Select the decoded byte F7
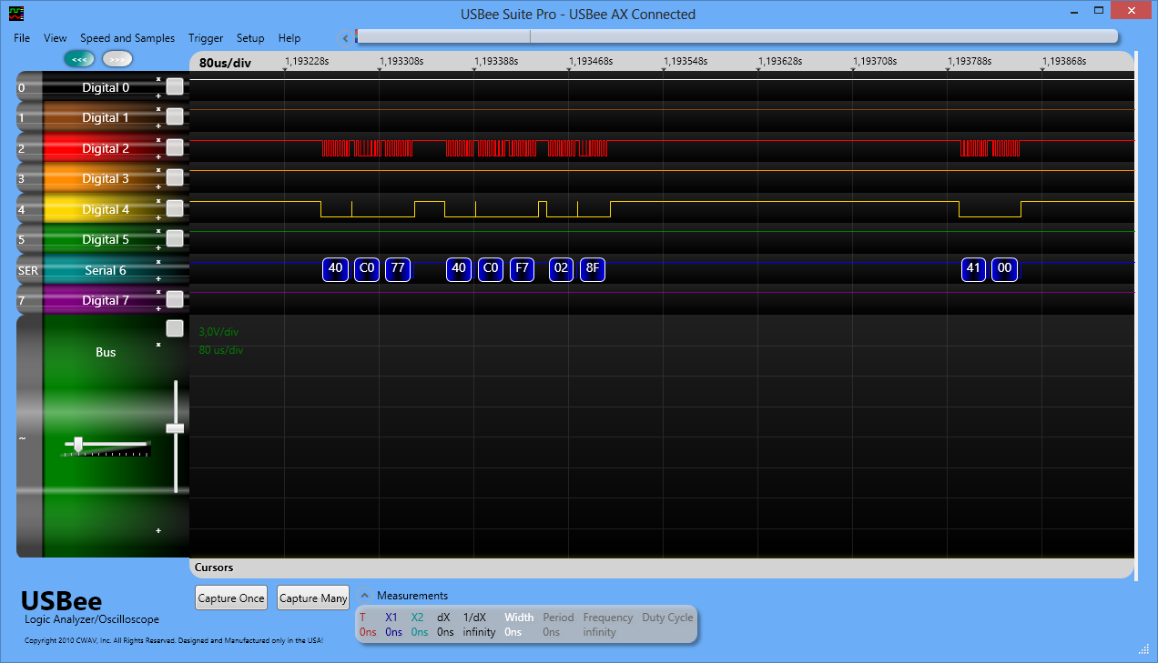Screen dimensions: 1158x663 pos(522,268)
